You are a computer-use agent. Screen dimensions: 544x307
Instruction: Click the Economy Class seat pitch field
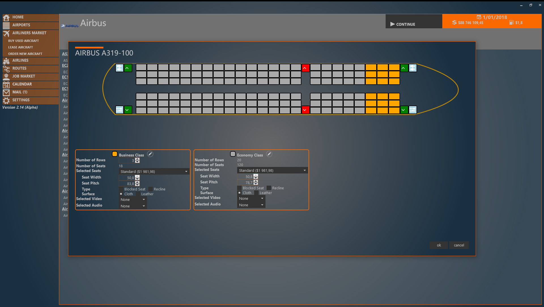click(245, 183)
